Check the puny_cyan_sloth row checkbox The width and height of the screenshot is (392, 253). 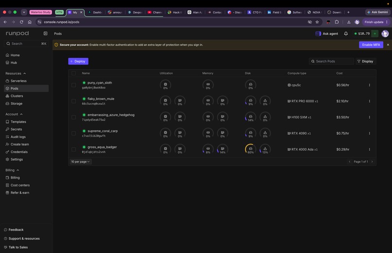(x=73, y=85)
